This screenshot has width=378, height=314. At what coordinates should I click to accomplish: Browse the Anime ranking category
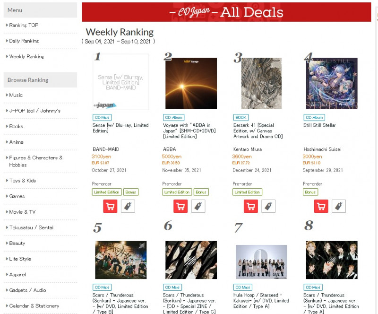click(x=16, y=142)
